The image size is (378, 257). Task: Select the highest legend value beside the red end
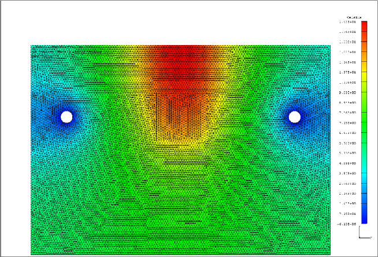pos(347,22)
